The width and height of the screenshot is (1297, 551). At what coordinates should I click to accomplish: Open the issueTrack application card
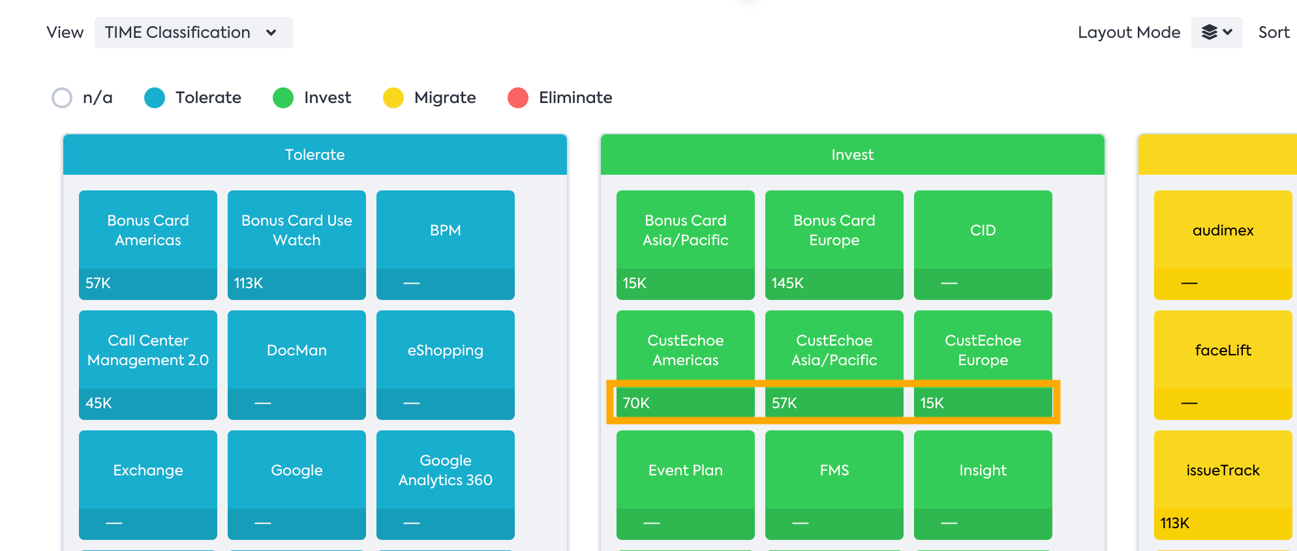click(x=1223, y=485)
